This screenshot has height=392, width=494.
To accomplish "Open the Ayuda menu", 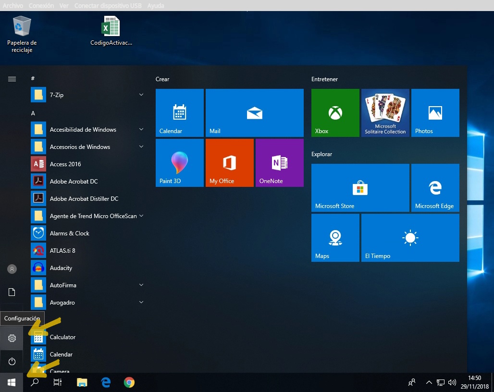I will pyautogui.click(x=156, y=6).
